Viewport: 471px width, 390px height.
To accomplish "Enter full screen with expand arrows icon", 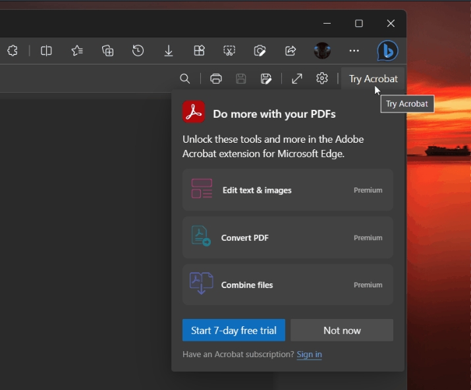I will (297, 79).
